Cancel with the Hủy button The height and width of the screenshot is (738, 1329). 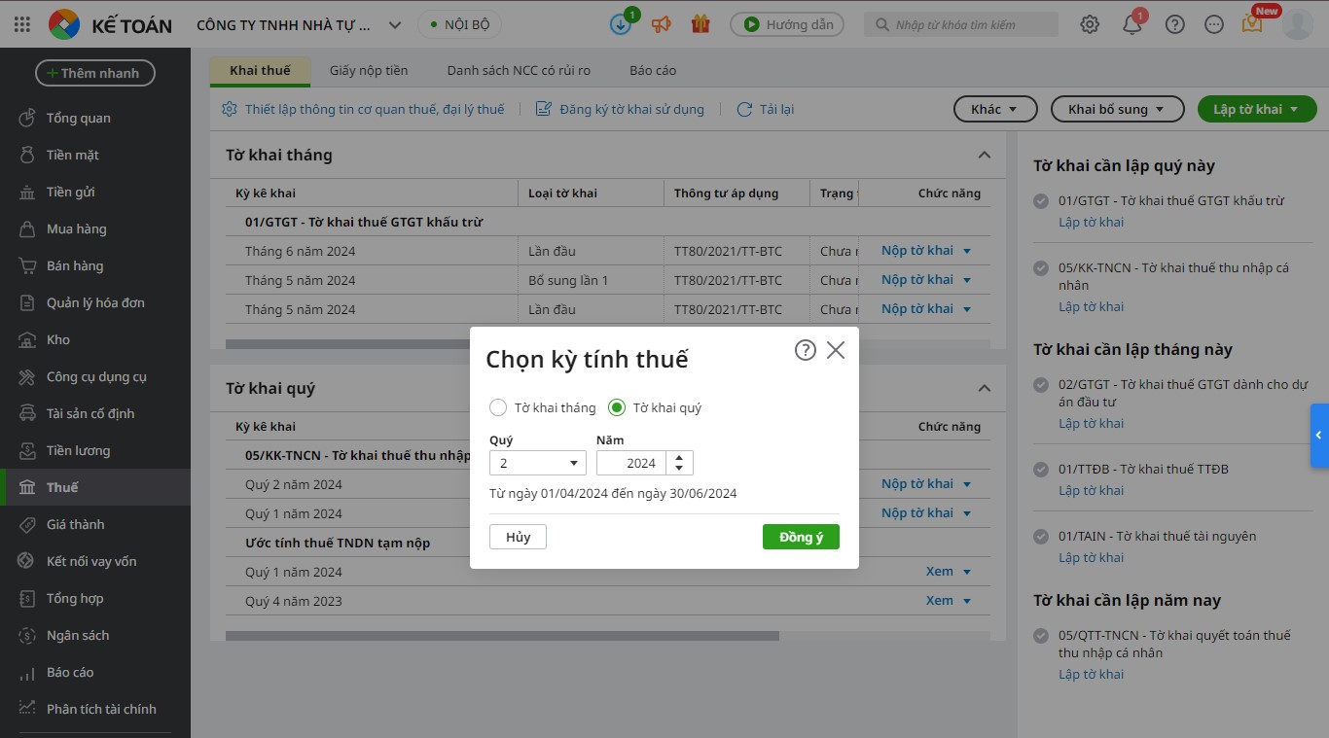[x=519, y=537]
